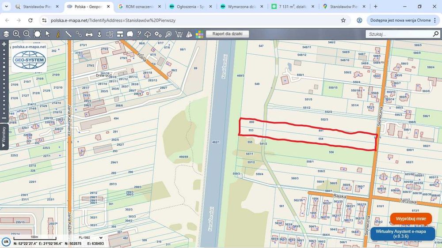Click the warning triangle road icon
Image resolution: width=442 pixels, height=248 pixels.
189,34
